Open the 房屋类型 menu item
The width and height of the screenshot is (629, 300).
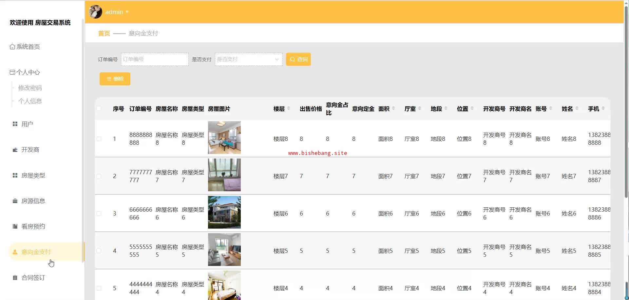click(x=33, y=176)
